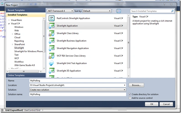Click the WCF RIA Services Class Library icon

point(51,56)
